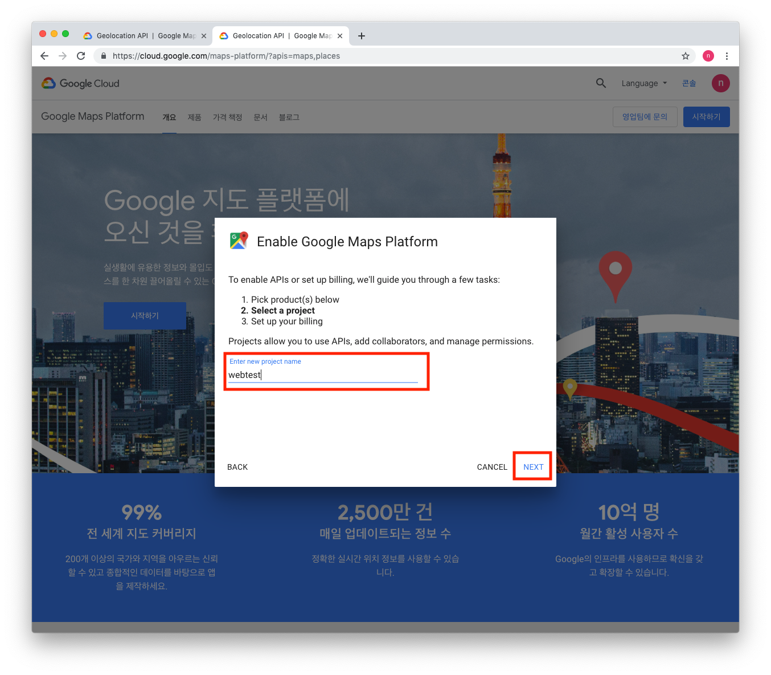The height and width of the screenshot is (675, 771).
Task: Click the '2,500만 건' statistic text
Action: [385, 512]
